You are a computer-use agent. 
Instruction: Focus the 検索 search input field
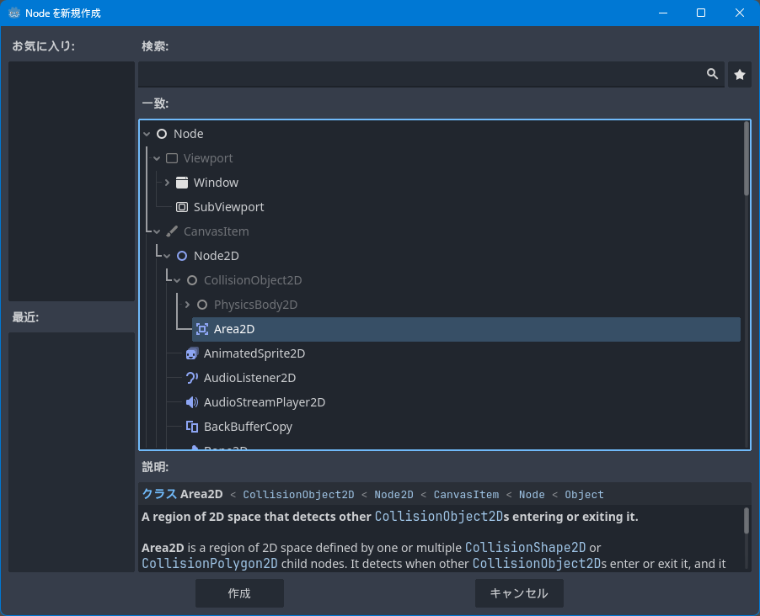[x=431, y=75]
